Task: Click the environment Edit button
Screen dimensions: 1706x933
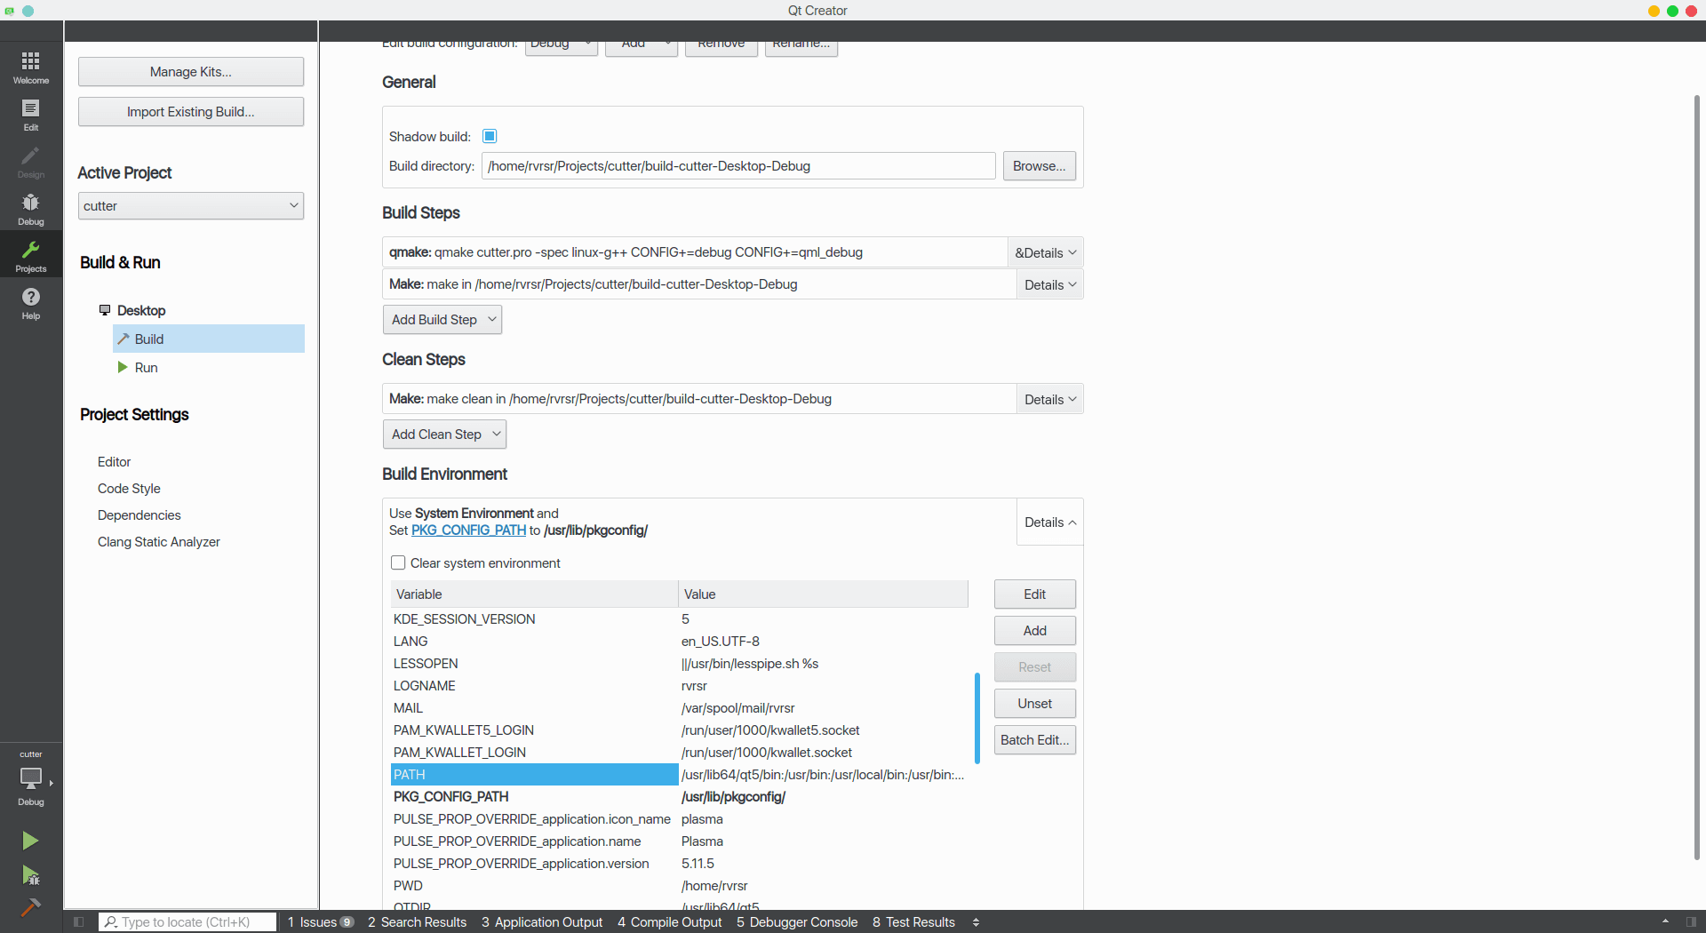Action: click(x=1035, y=594)
